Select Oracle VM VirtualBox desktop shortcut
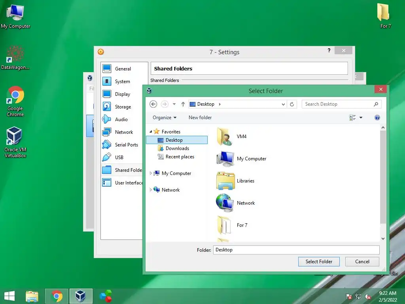Viewport: 405px width, 304px height. 15,142
